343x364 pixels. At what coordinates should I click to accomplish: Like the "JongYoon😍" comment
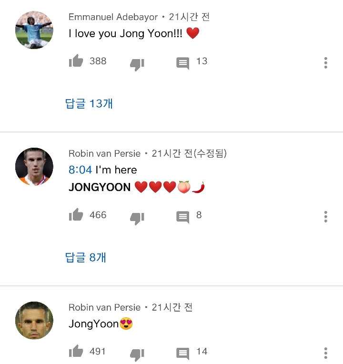[76, 352]
